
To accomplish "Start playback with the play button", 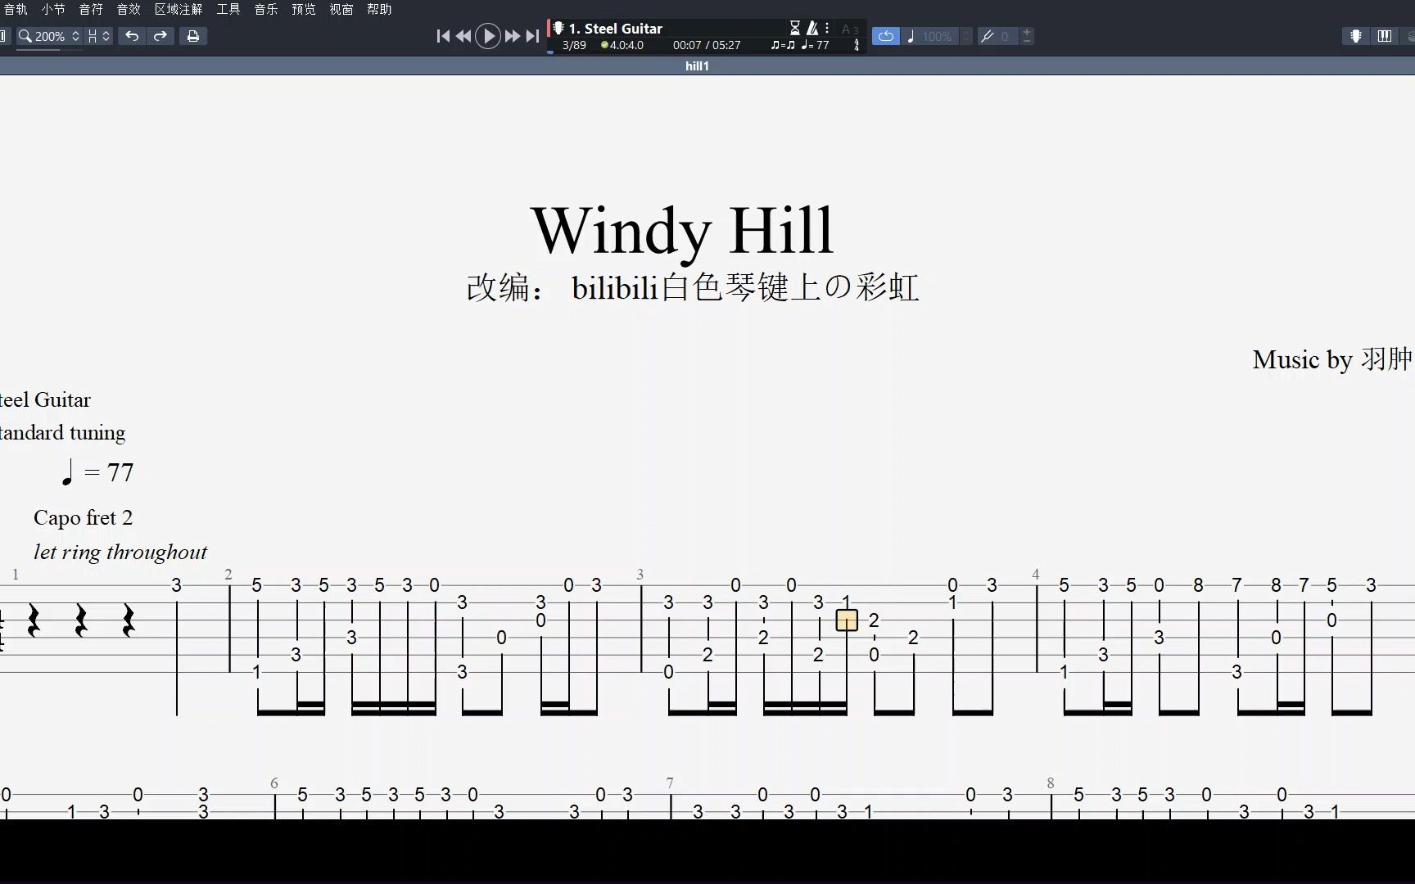I will pos(488,36).
